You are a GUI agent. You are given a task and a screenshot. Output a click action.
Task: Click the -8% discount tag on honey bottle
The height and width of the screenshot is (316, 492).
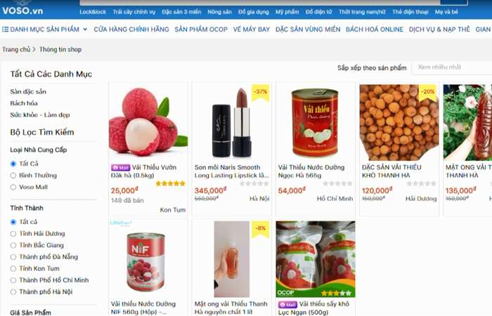(x=261, y=228)
